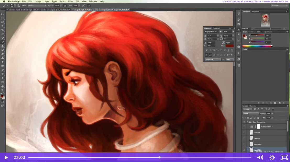Open the Actions play icon in dock
Viewport: 290px width, 162px height.
click(239, 53)
